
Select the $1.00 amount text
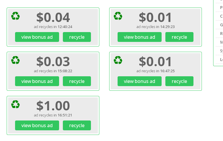(x=53, y=106)
